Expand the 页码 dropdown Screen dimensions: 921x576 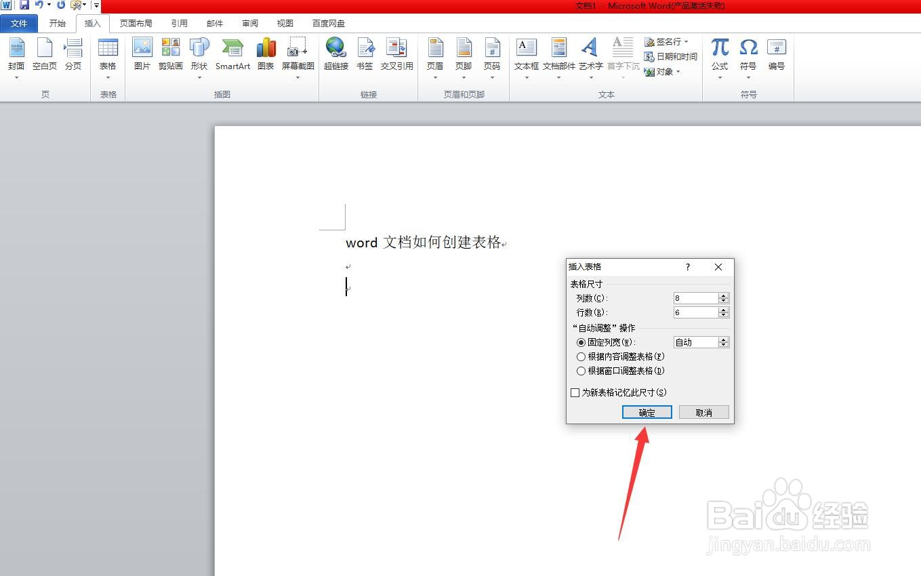tap(492, 77)
